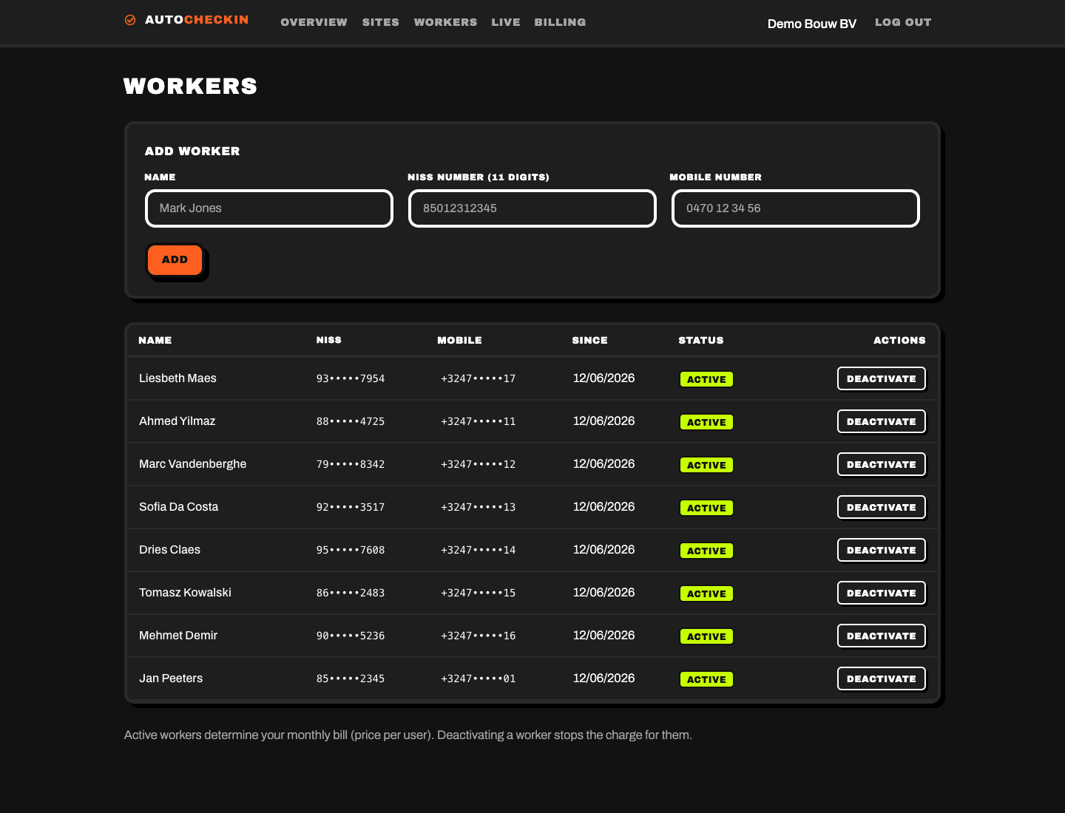Open the Overview page

[x=314, y=22]
